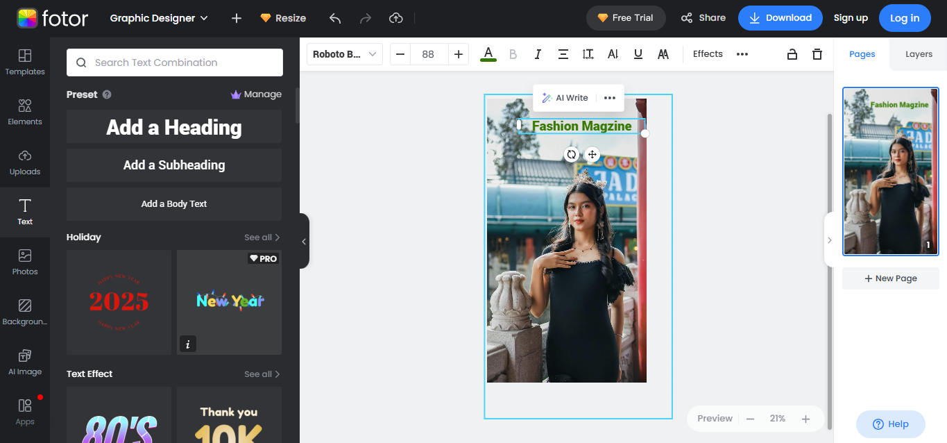The width and height of the screenshot is (947, 443).
Task: Share the design
Action: coord(703,18)
